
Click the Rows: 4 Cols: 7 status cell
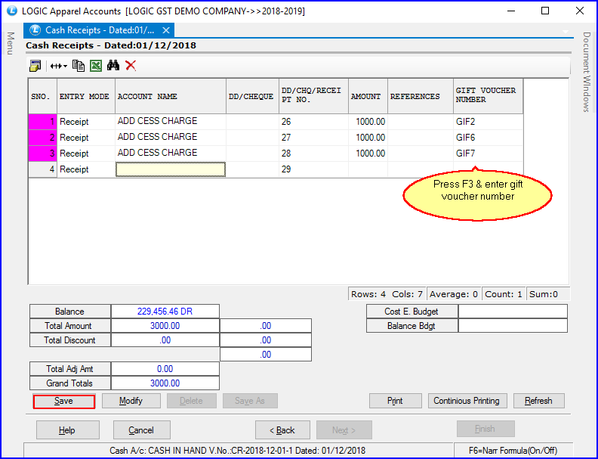pyautogui.click(x=387, y=294)
